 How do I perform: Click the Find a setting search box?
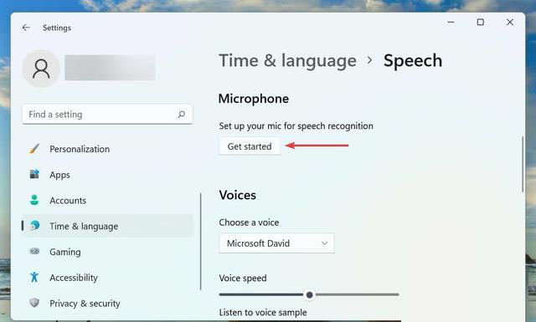[x=107, y=114]
